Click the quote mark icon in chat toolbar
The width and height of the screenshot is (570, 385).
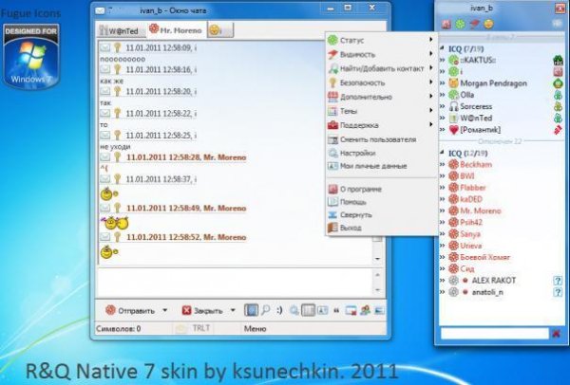tap(336, 311)
